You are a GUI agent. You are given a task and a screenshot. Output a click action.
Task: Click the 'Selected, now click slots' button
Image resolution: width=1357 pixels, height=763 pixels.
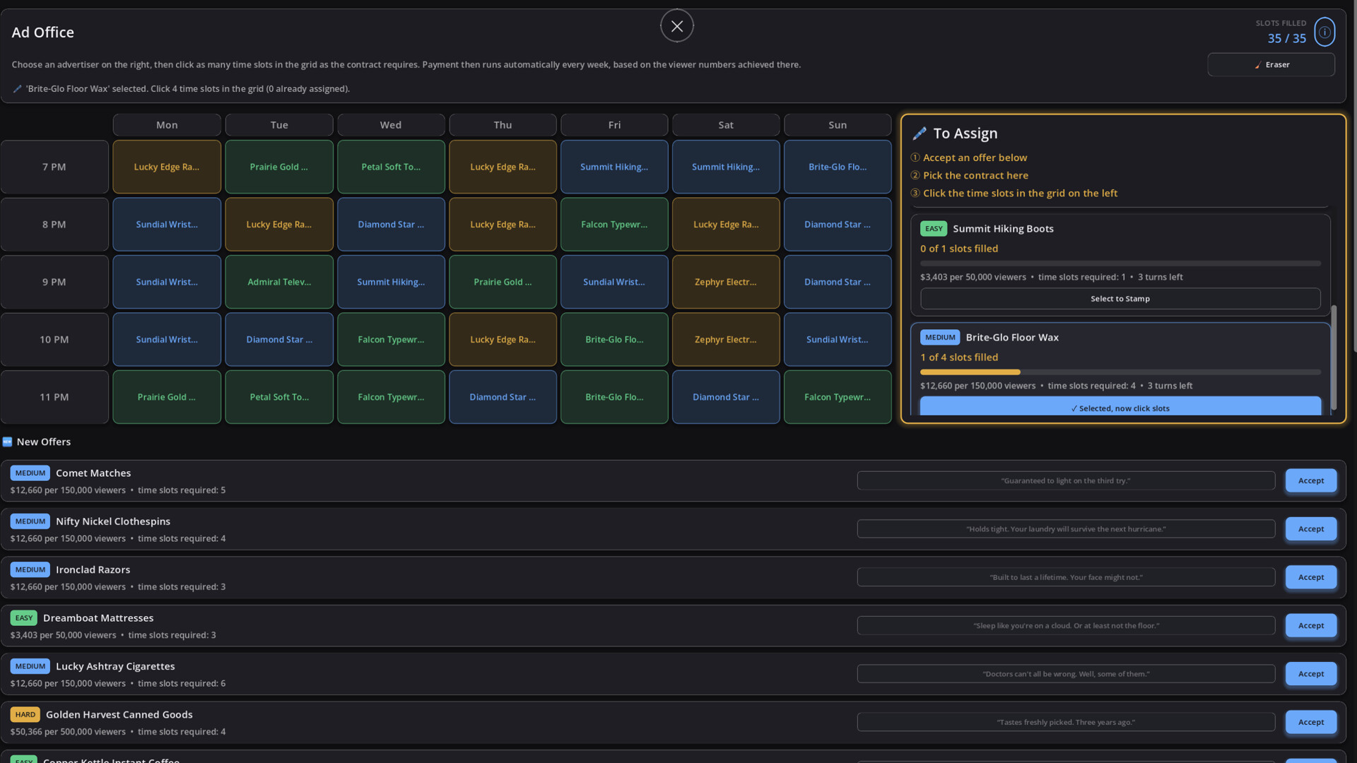coord(1120,406)
